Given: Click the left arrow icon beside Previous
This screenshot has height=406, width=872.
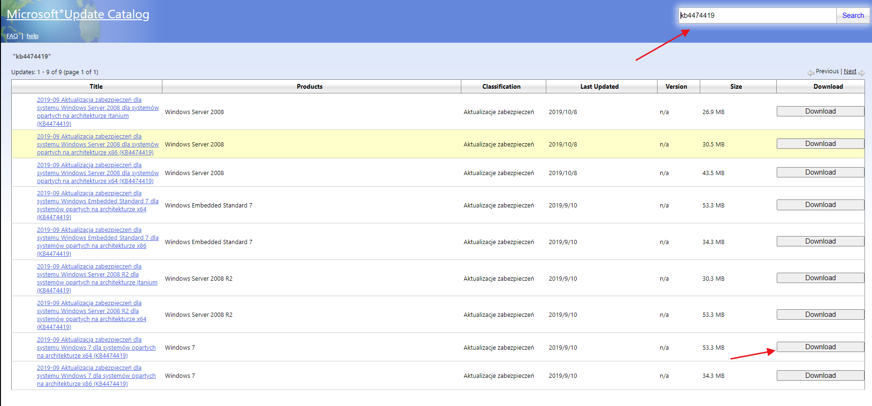Looking at the screenshot, I should [811, 73].
